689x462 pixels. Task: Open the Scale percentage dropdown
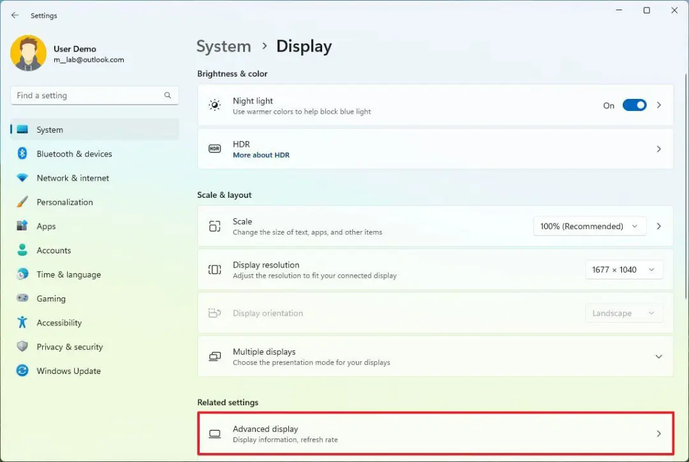tap(589, 226)
